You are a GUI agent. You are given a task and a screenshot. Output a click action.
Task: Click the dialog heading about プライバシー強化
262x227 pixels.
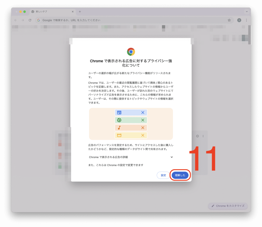point(131,63)
